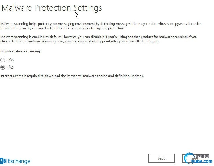
Task: Click the word 'Malware' in the heading
Action: pos(17,8)
